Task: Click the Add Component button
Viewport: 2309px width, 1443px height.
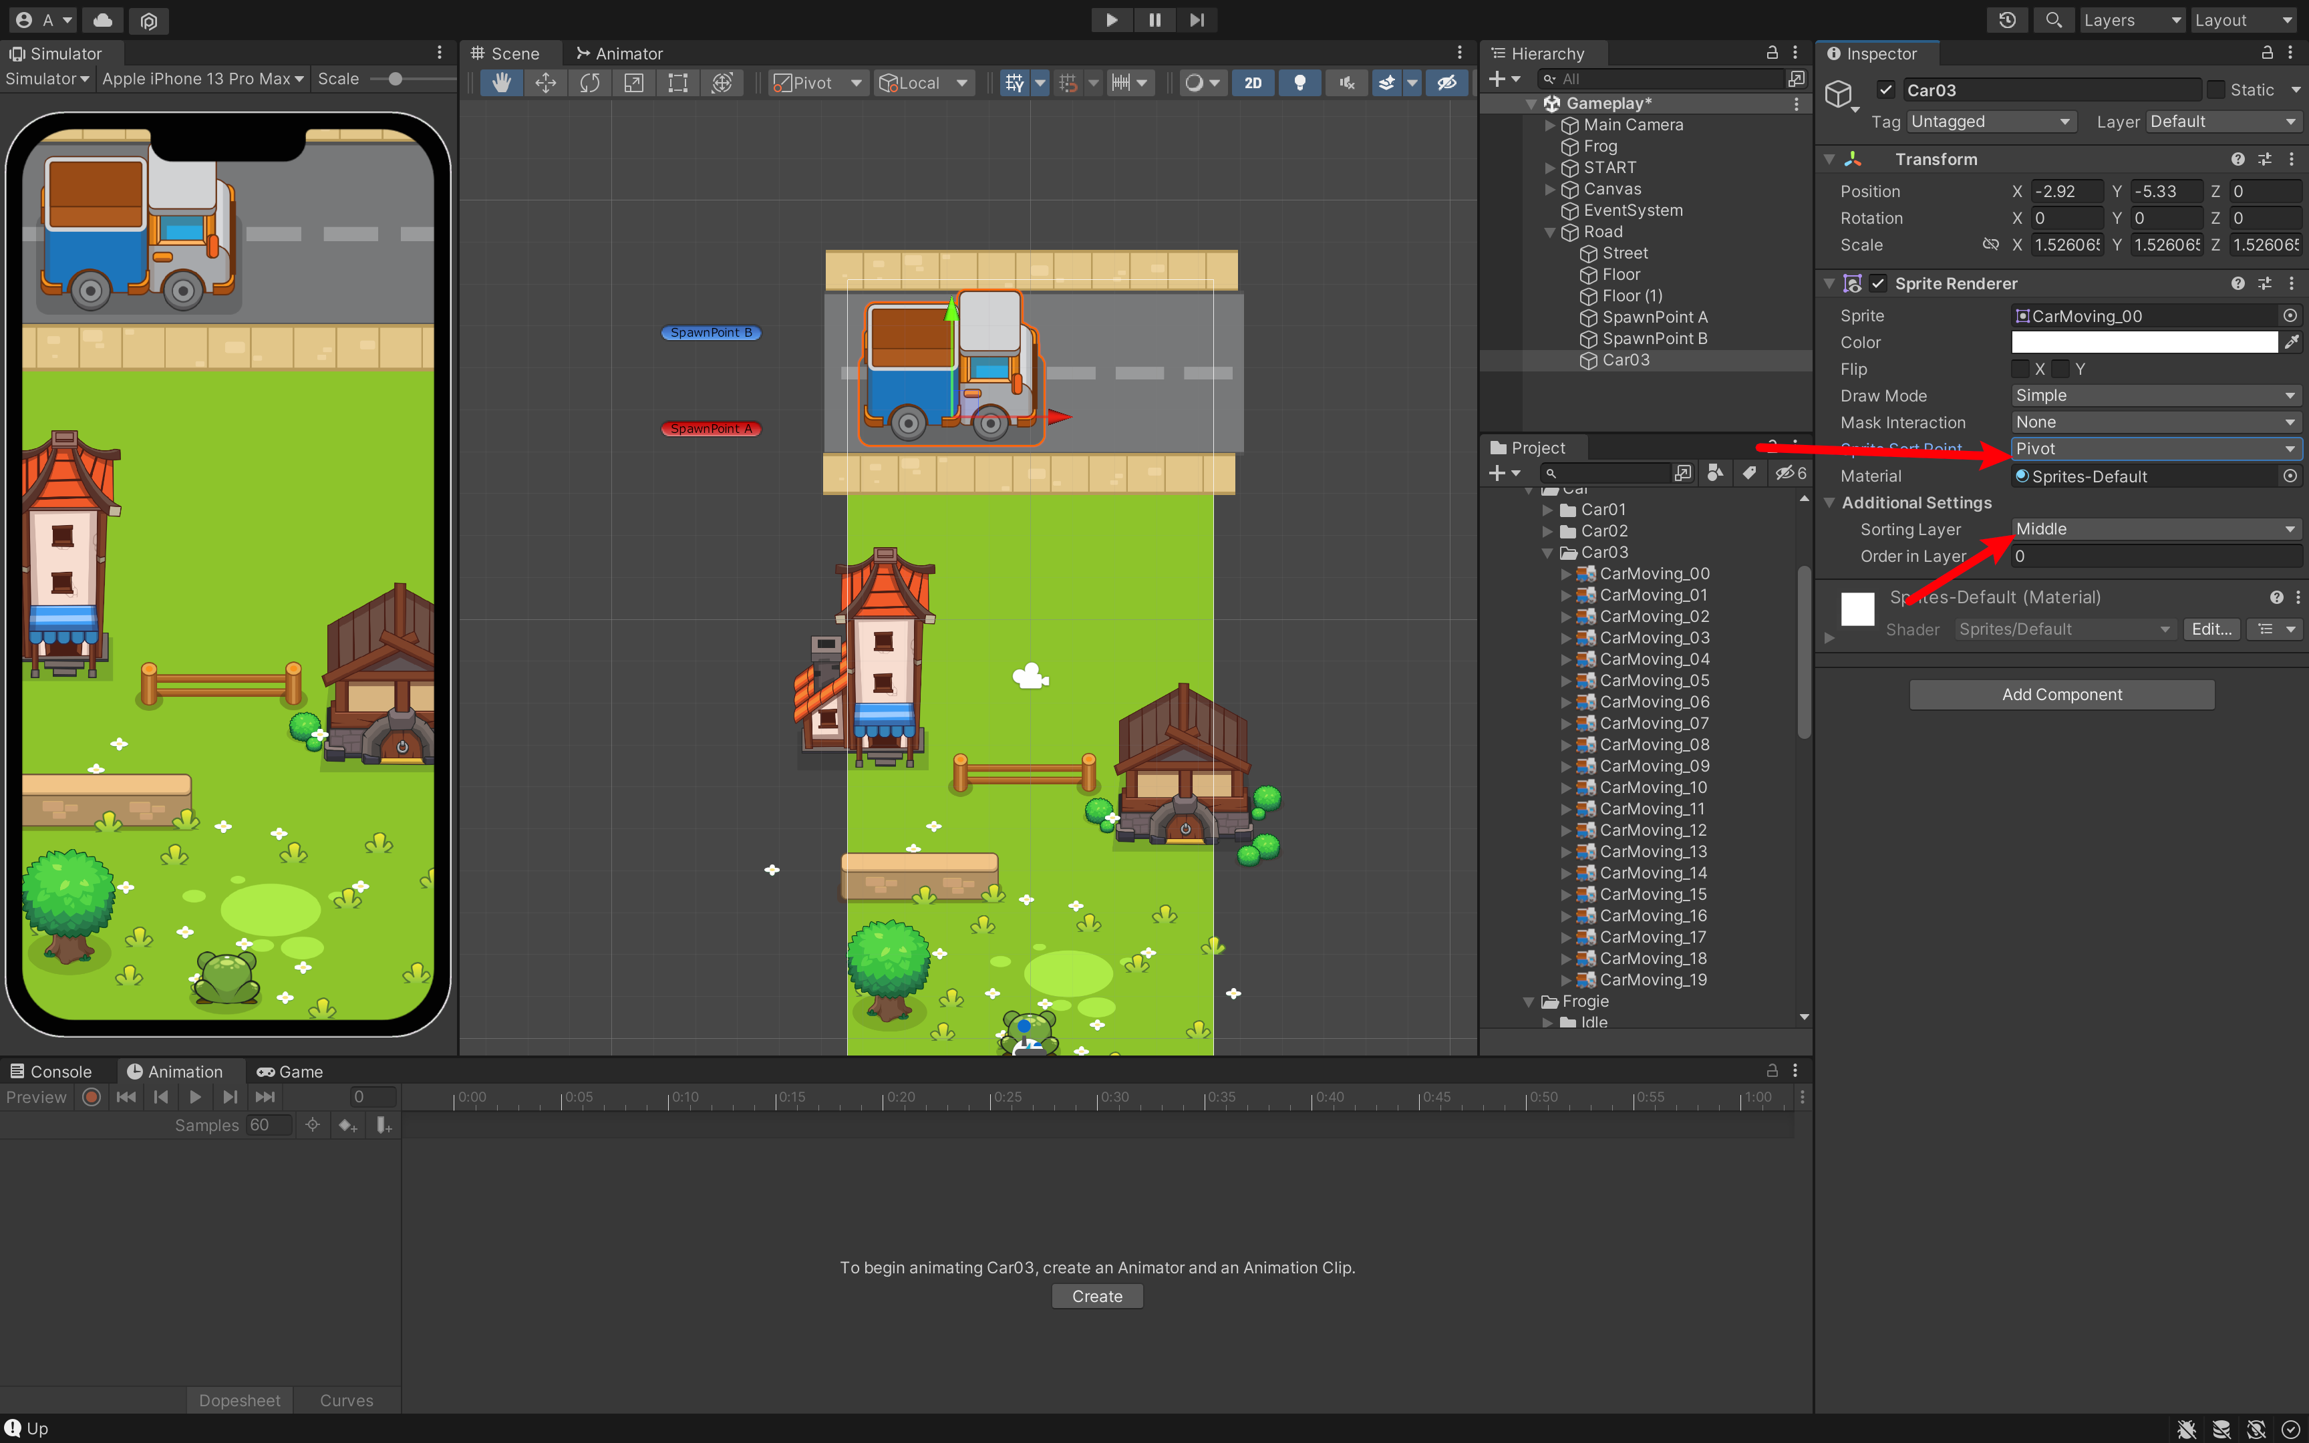Action: tap(2062, 695)
